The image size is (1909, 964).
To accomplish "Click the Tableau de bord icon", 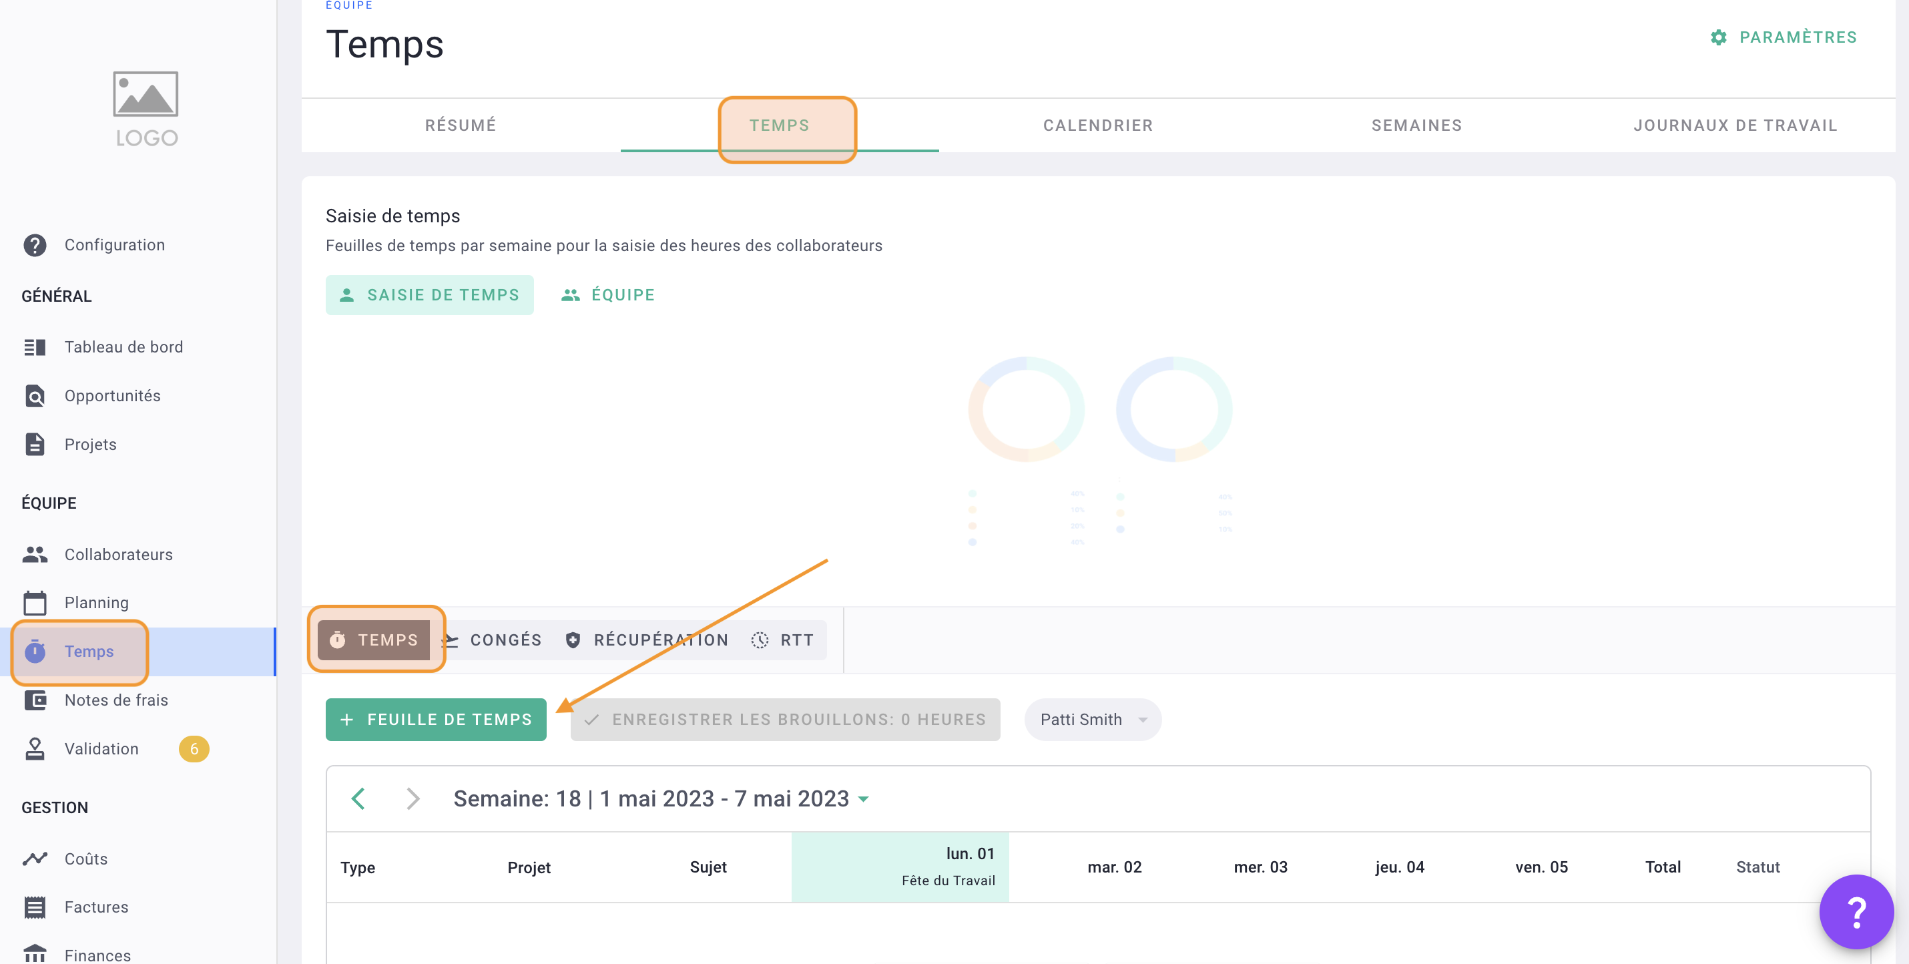I will 35,346.
